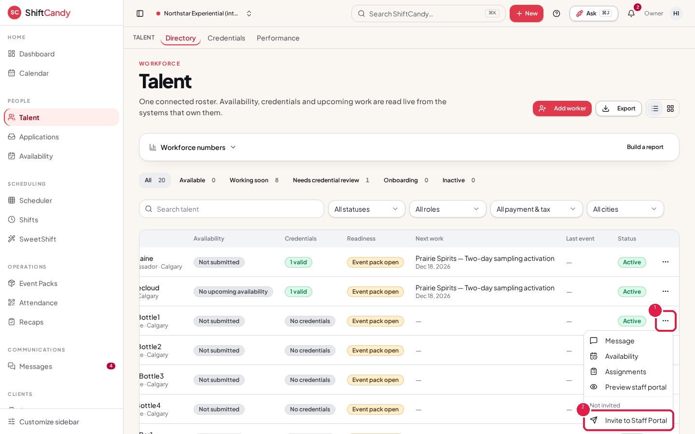Select Invite to Staff Portal
The image size is (695, 434).
tap(628, 420)
